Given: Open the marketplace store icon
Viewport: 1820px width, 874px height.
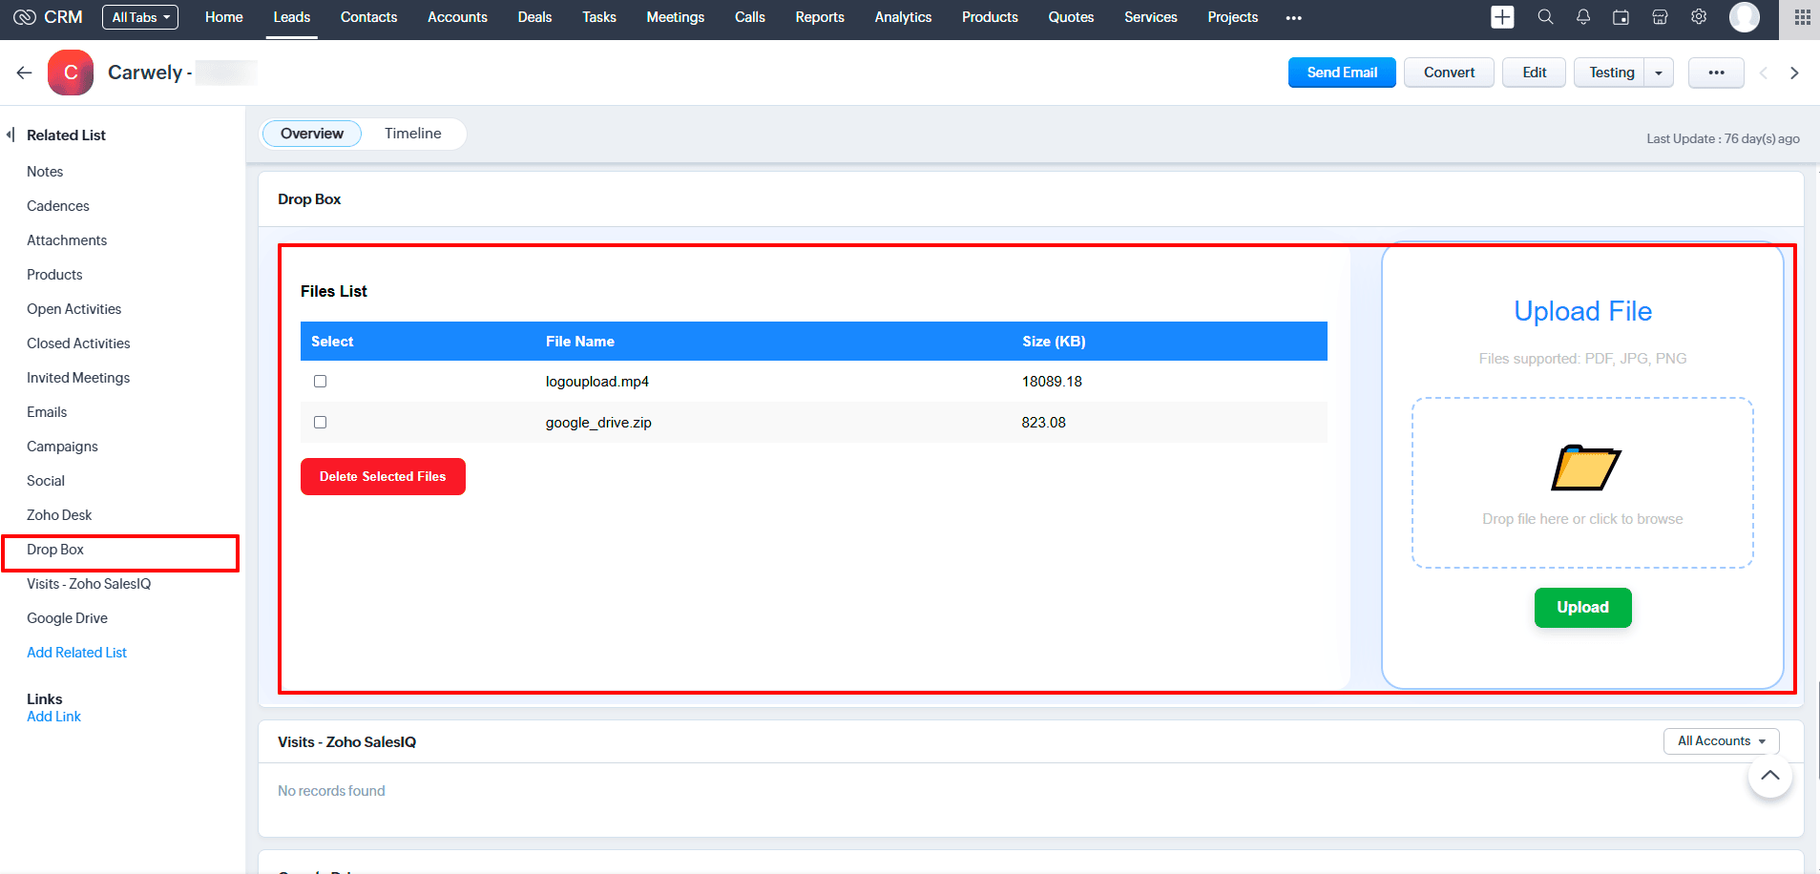Looking at the screenshot, I should (x=1660, y=17).
